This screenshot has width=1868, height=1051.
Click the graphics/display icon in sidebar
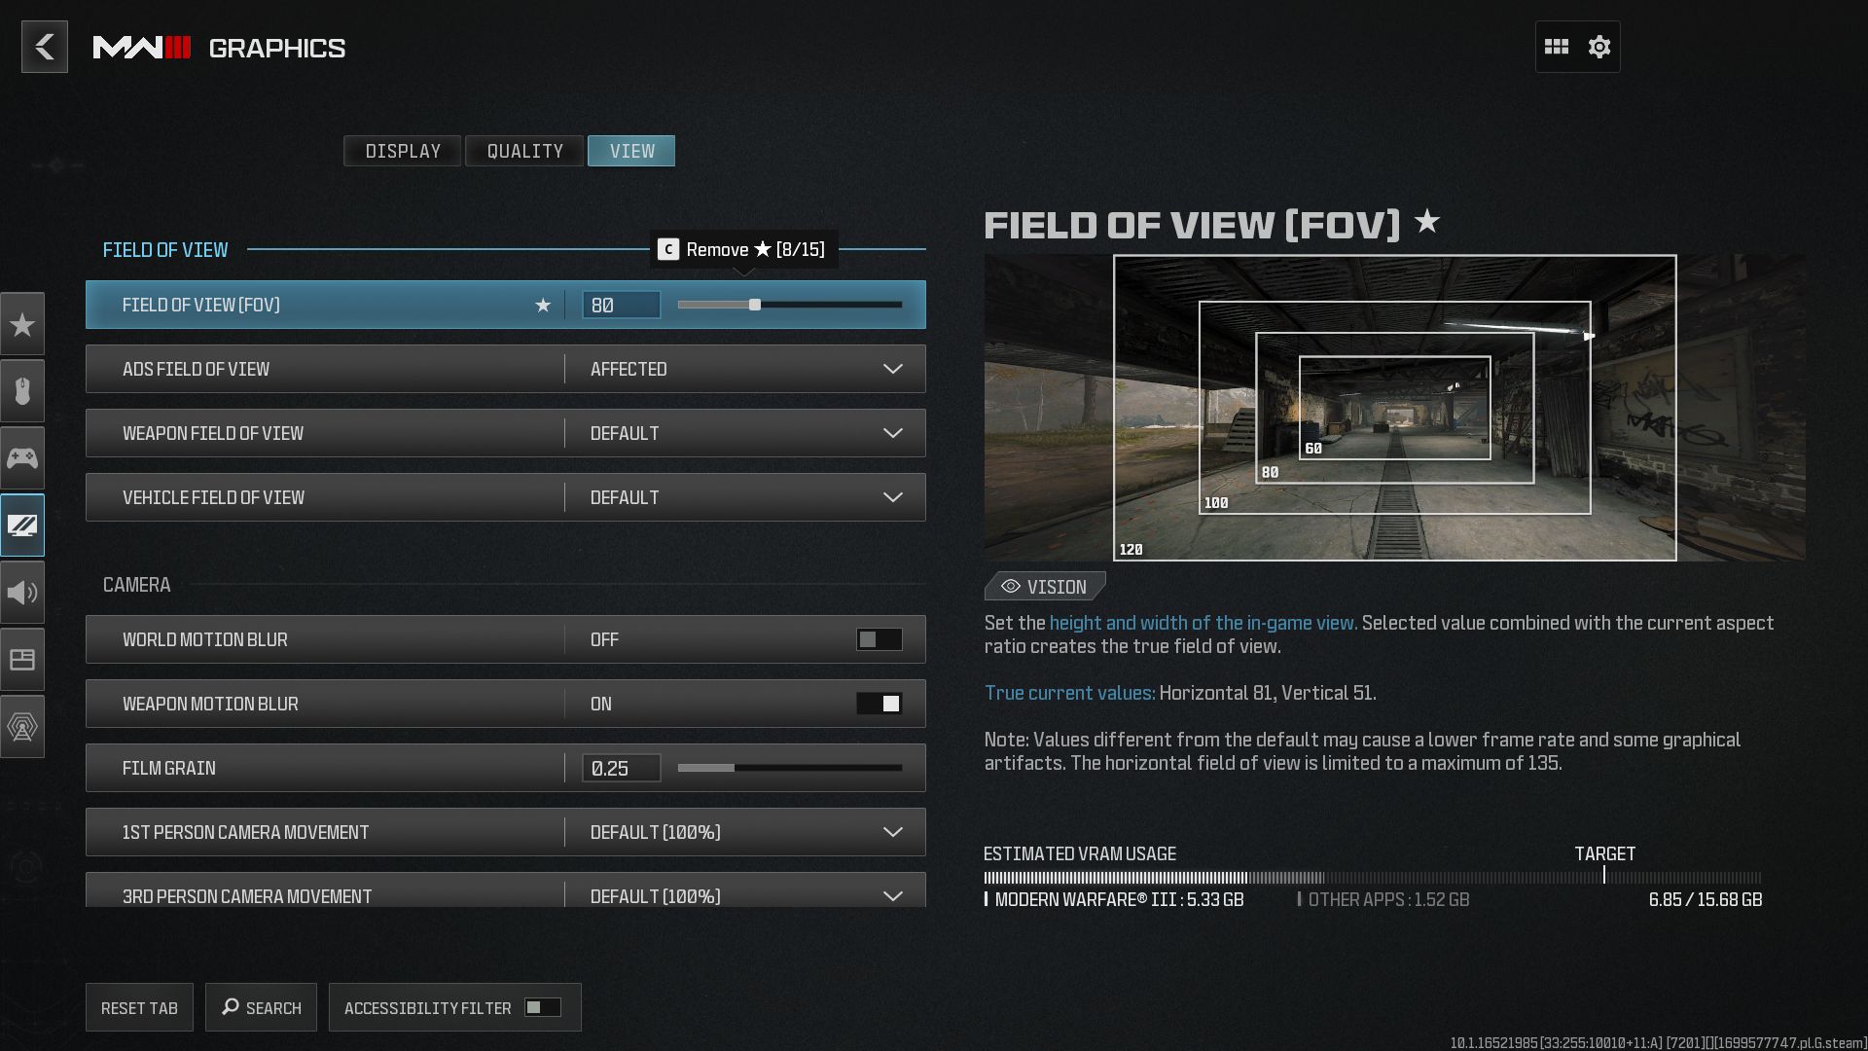(x=21, y=524)
